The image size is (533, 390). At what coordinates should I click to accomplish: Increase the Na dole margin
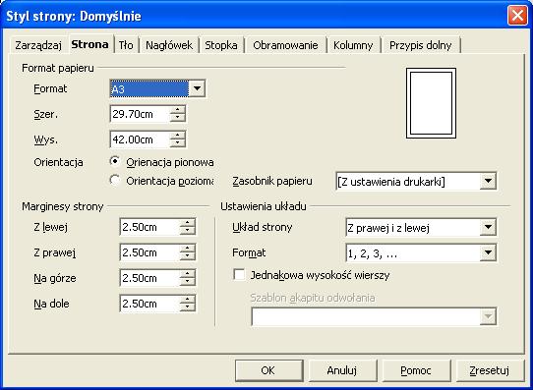pos(187,300)
